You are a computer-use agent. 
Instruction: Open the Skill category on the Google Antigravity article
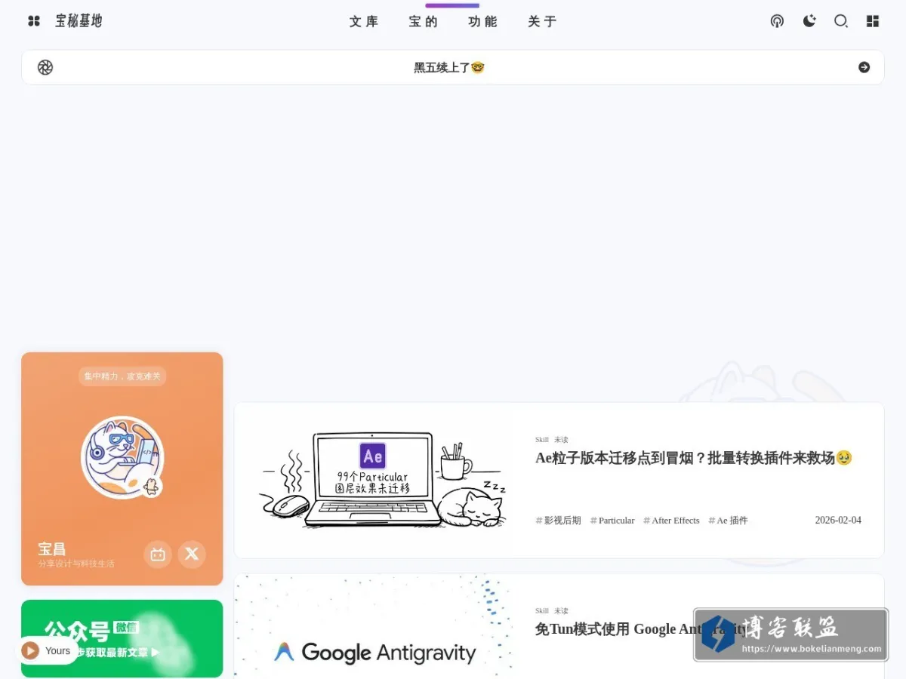click(542, 611)
